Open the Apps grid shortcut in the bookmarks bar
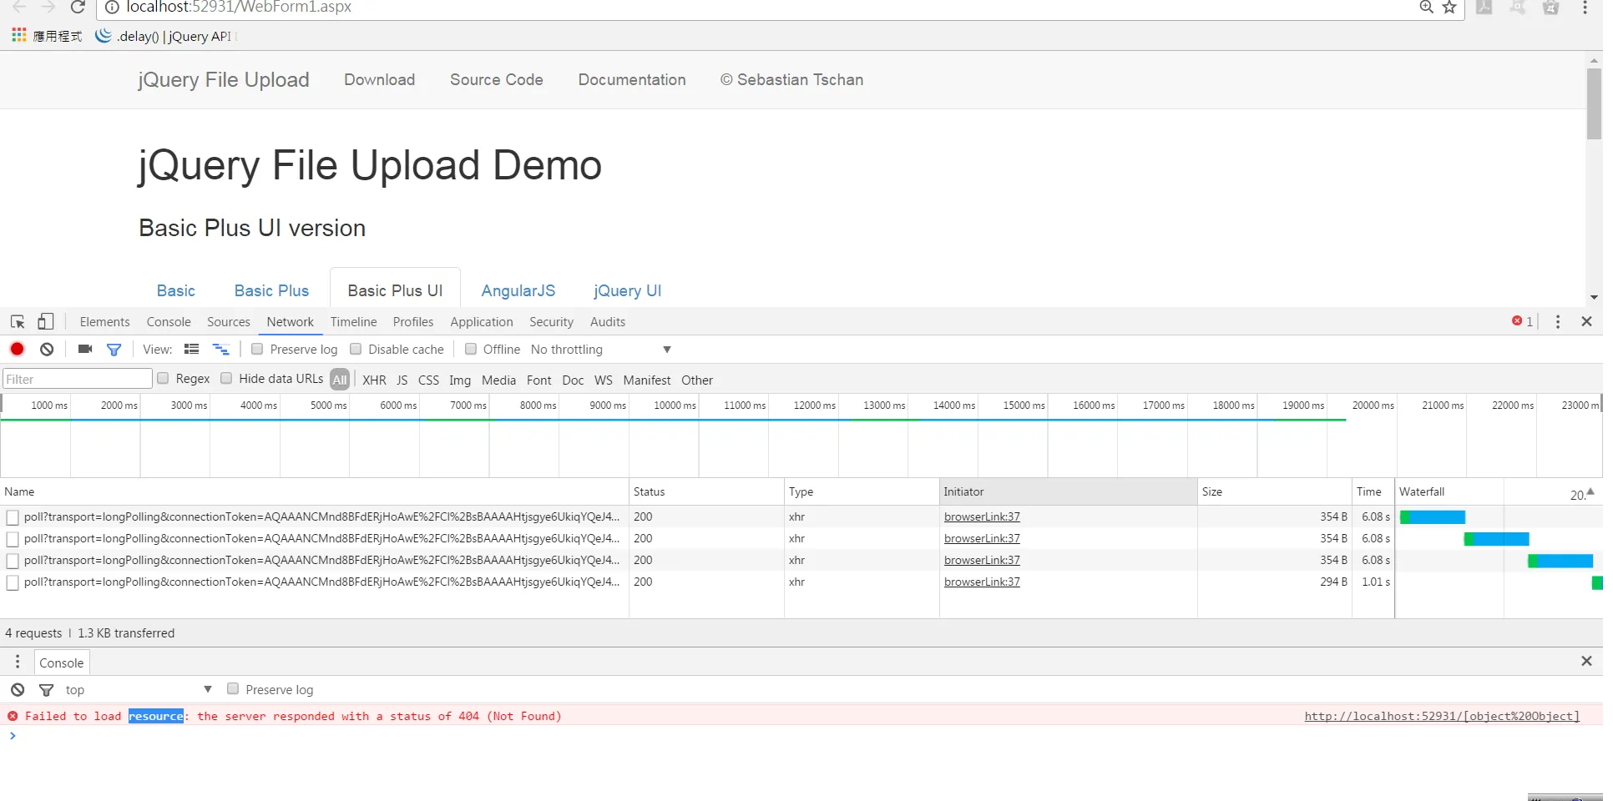Image resolution: width=1613 pixels, height=801 pixels. pyautogui.click(x=19, y=35)
